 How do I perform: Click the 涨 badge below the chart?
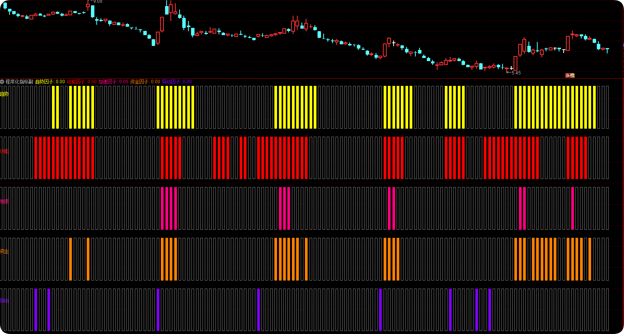pos(568,76)
